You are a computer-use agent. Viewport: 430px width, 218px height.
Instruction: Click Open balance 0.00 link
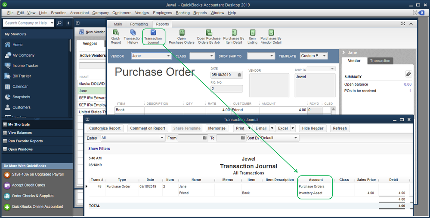(x=408, y=84)
